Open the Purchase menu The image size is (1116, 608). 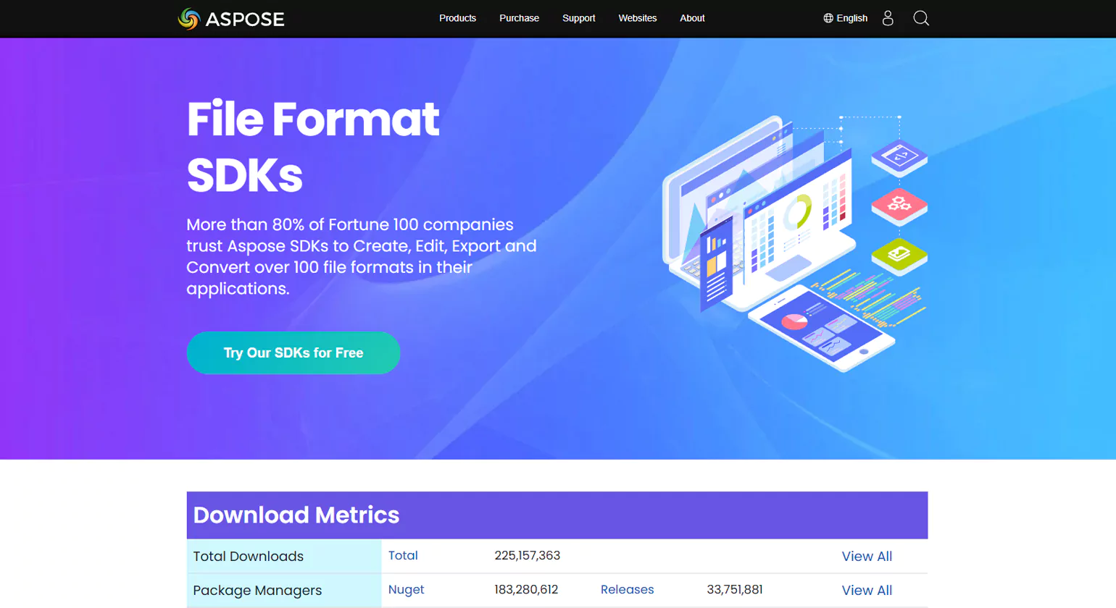519,18
